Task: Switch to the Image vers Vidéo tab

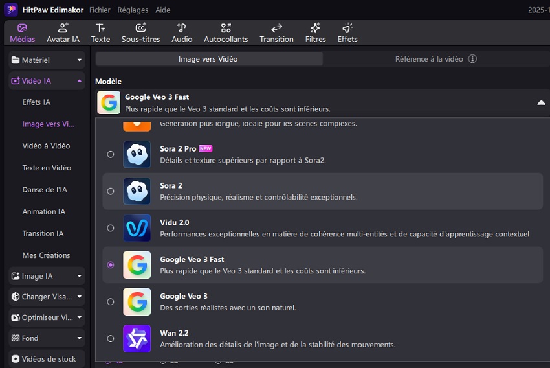Action: [x=209, y=59]
